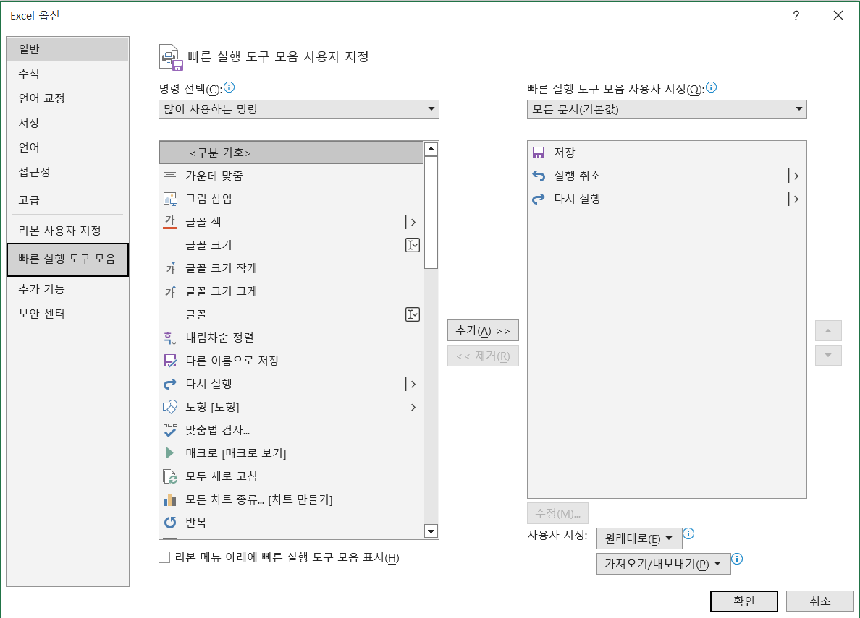The image size is (860, 618).
Task: Go to the 일반 options category
Action: [x=68, y=49]
